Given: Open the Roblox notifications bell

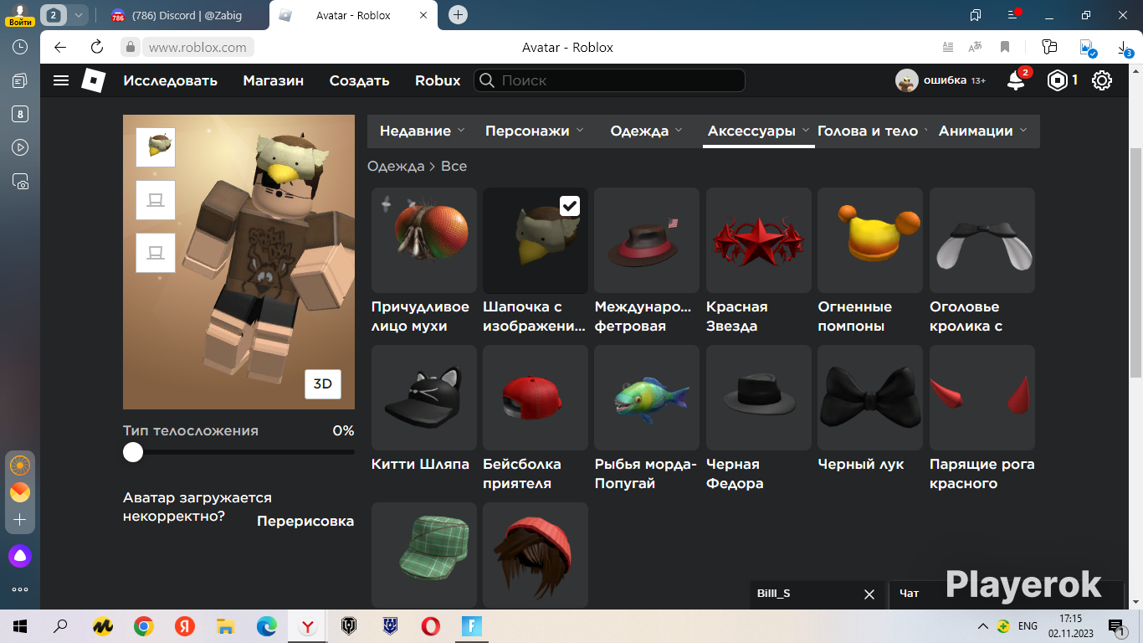Looking at the screenshot, I should point(1016,80).
